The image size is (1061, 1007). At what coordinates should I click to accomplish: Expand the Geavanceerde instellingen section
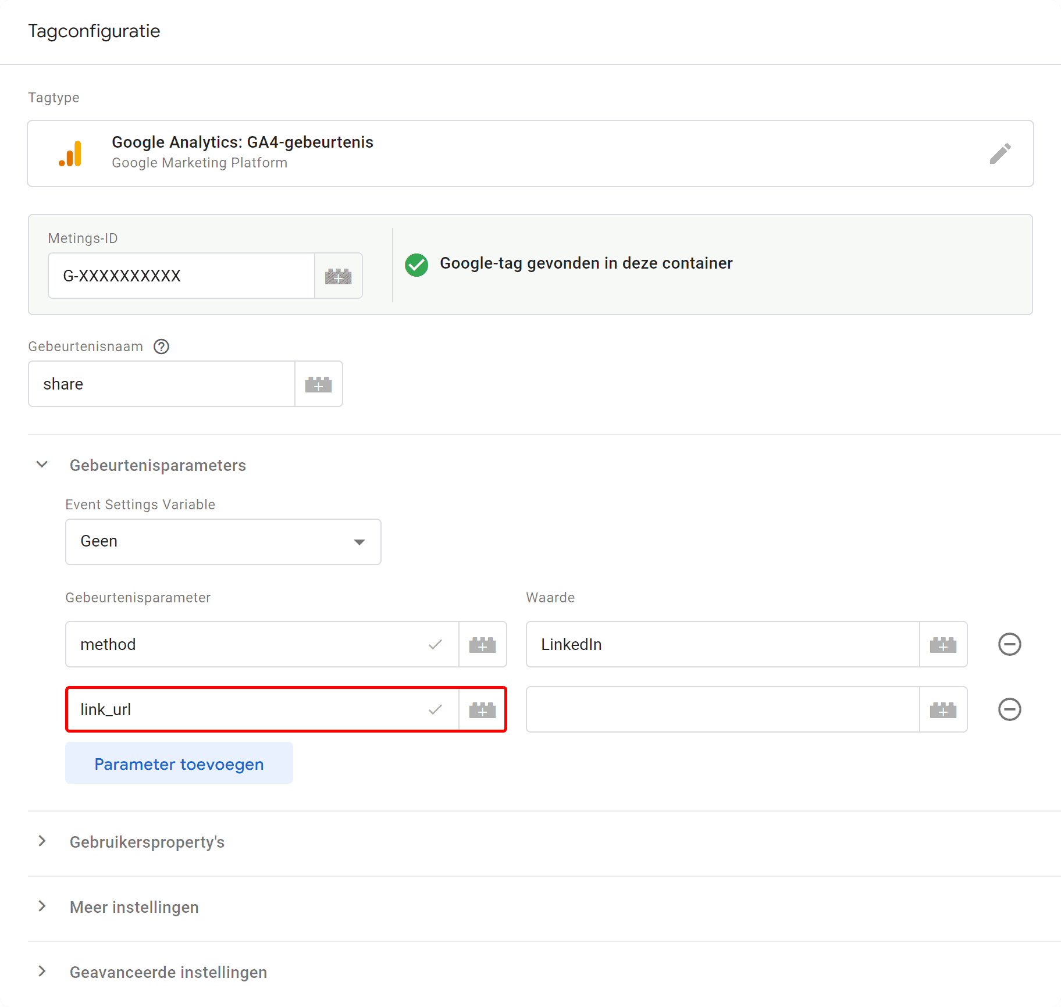42,971
